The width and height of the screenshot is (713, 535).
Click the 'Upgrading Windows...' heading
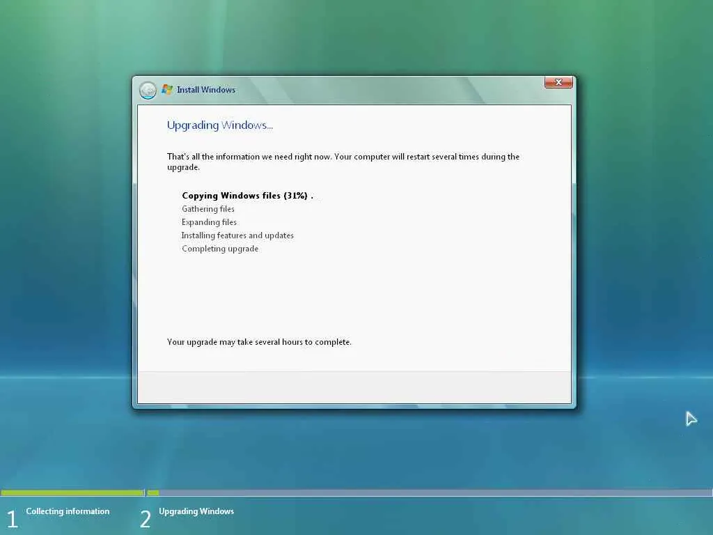pyautogui.click(x=220, y=125)
